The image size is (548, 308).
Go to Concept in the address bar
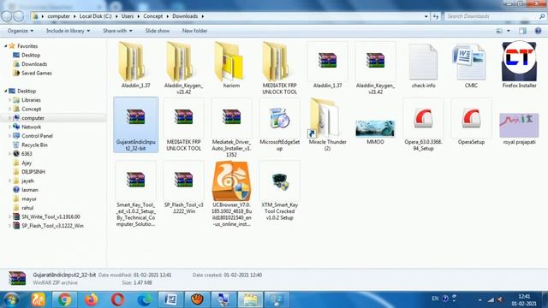click(x=152, y=16)
